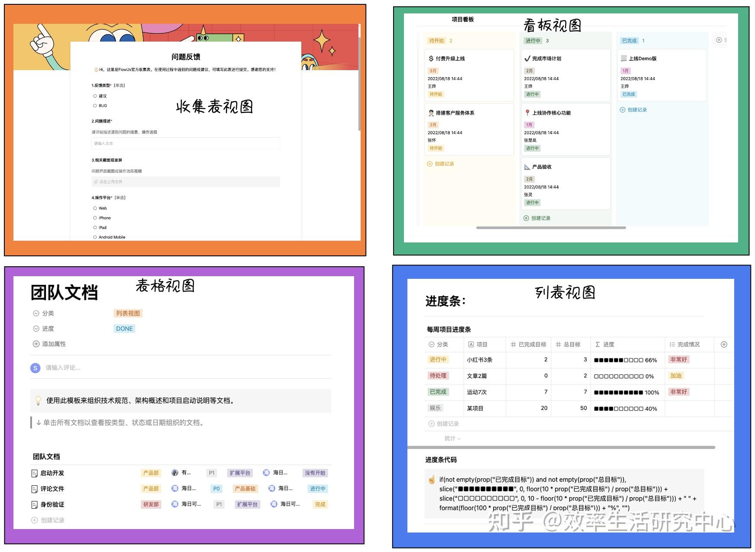Click the document icon beside 评论文件
Image resolution: width=755 pixels, height=552 pixels.
(35, 489)
